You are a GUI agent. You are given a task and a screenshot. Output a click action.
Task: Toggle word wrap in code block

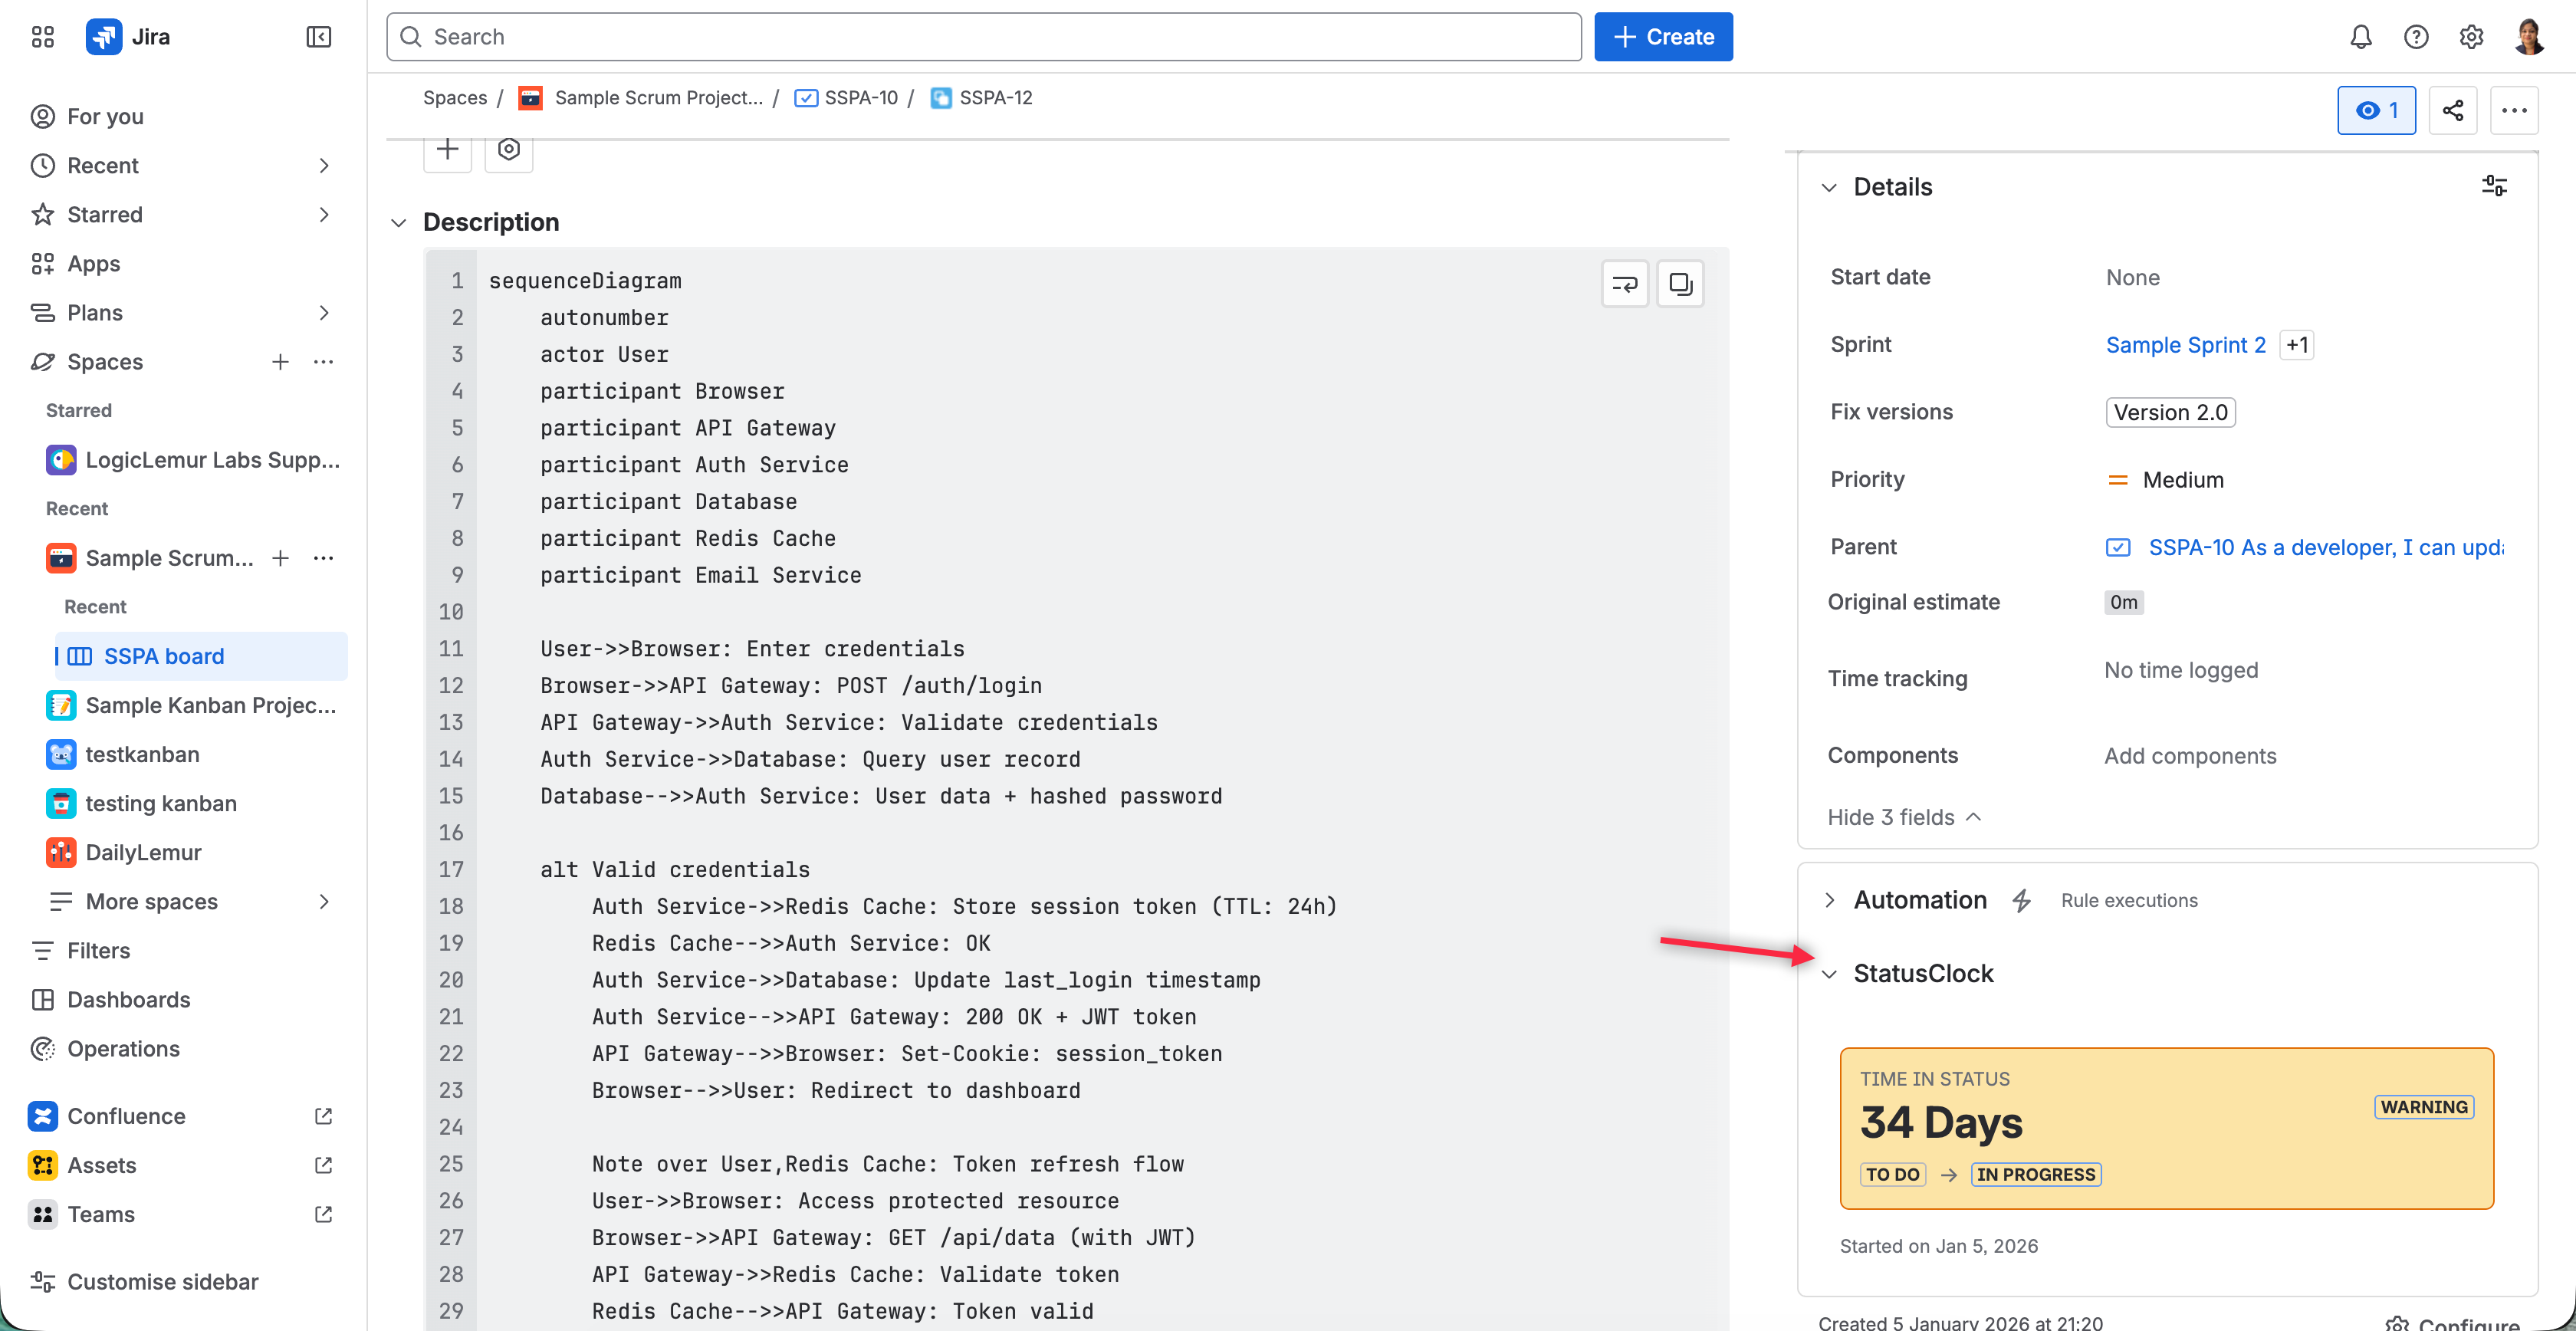coord(1624,284)
